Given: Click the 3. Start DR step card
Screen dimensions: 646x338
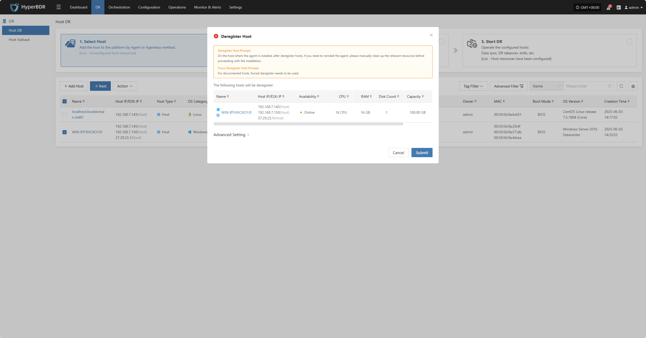Looking at the screenshot, I should click(550, 50).
